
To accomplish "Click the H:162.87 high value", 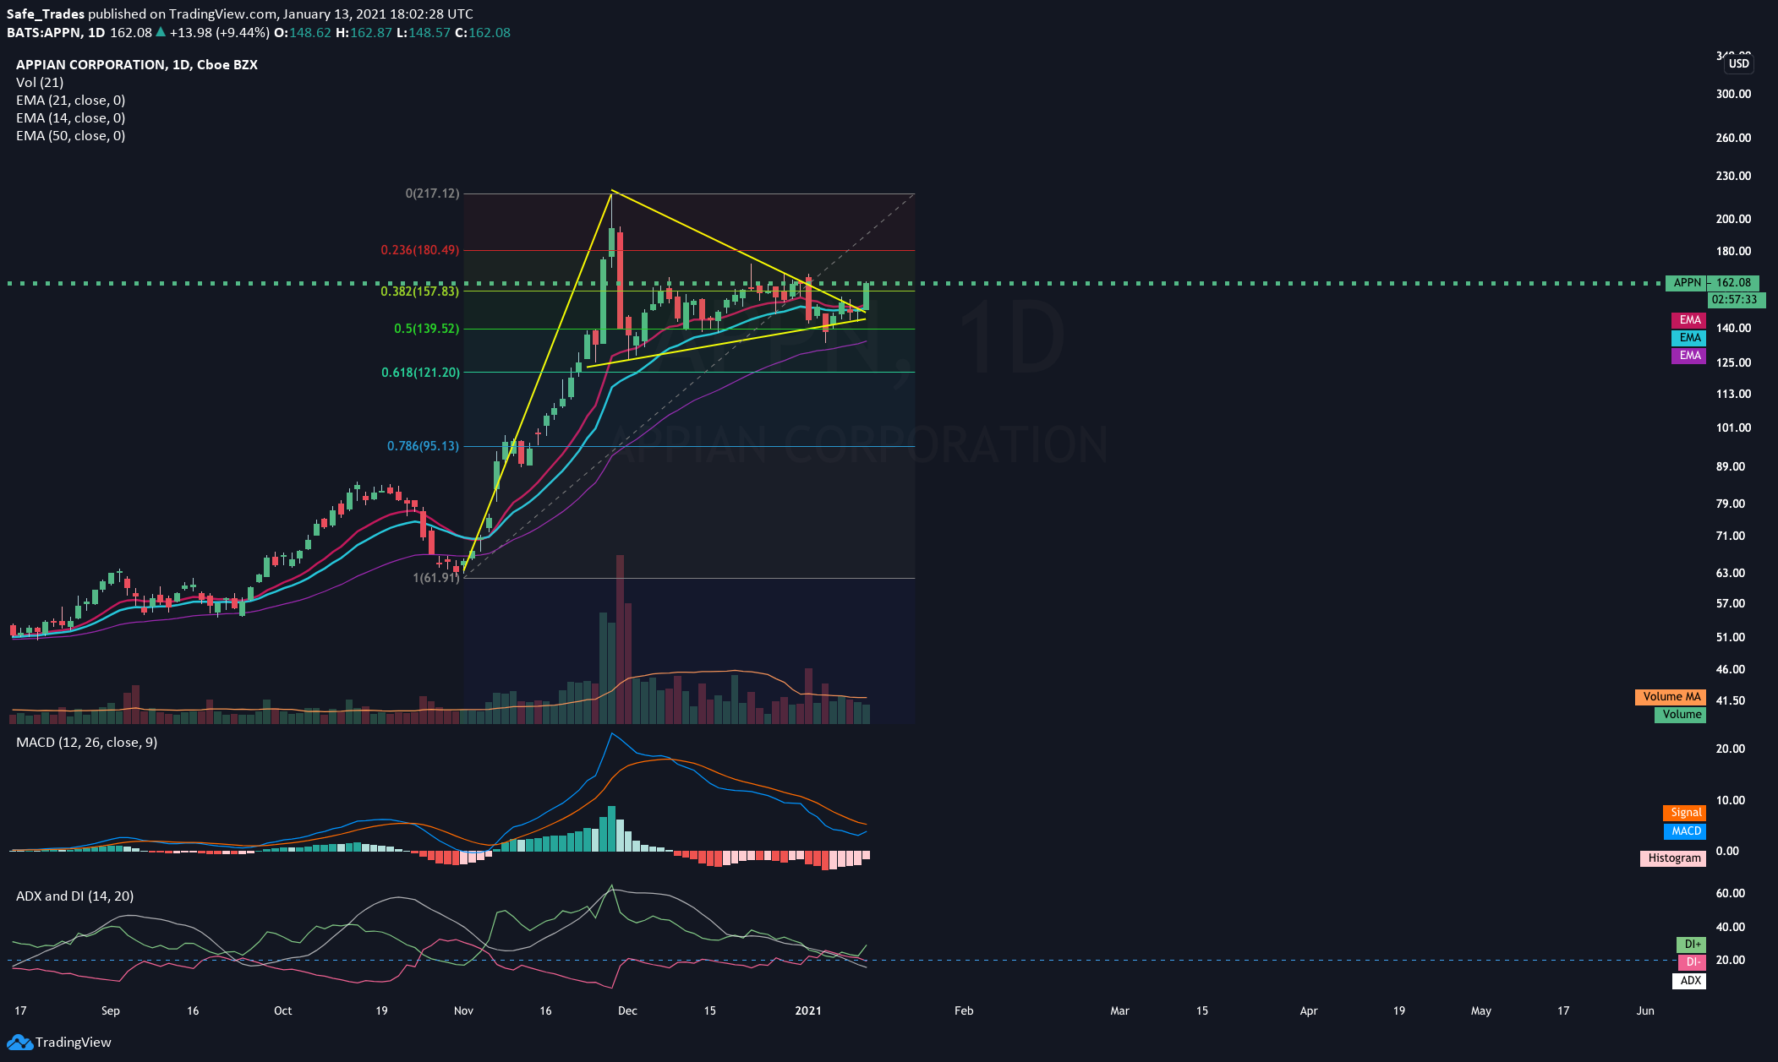I will pos(364,33).
